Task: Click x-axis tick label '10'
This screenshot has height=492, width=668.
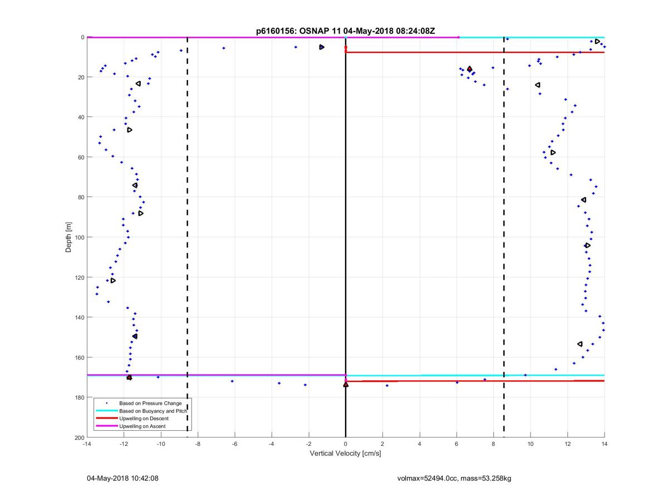Action: coord(531,444)
